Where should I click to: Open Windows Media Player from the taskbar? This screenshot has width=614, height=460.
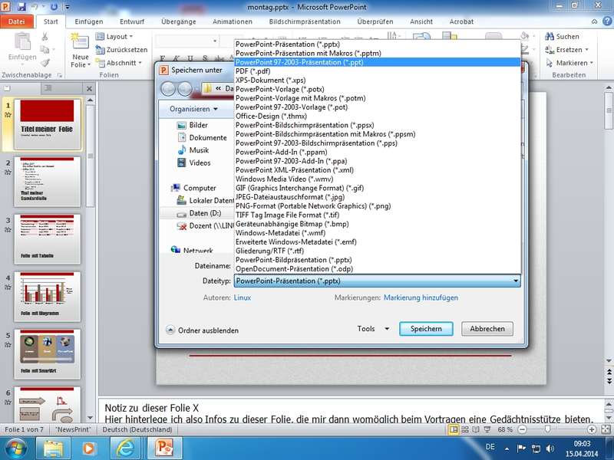(x=88, y=449)
